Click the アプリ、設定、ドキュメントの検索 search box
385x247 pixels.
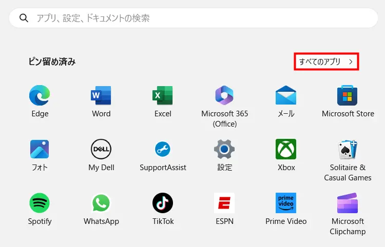pos(194,18)
